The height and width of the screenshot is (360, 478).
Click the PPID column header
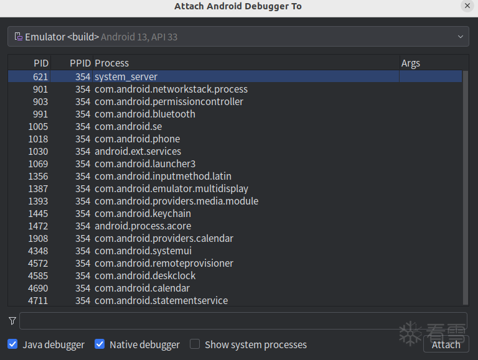point(80,63)
